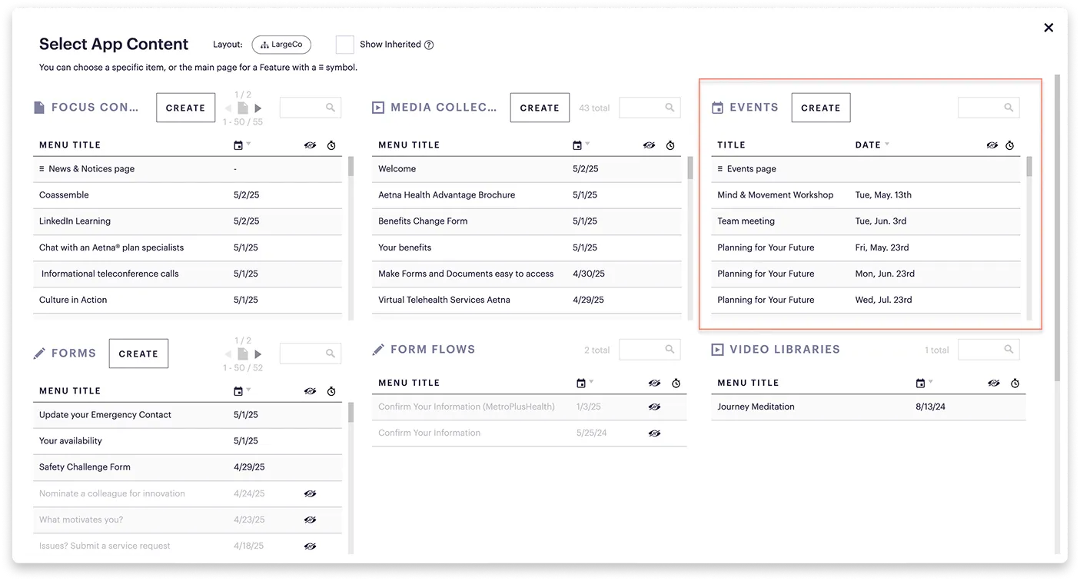Sort Video Libraries by date column

924,383
